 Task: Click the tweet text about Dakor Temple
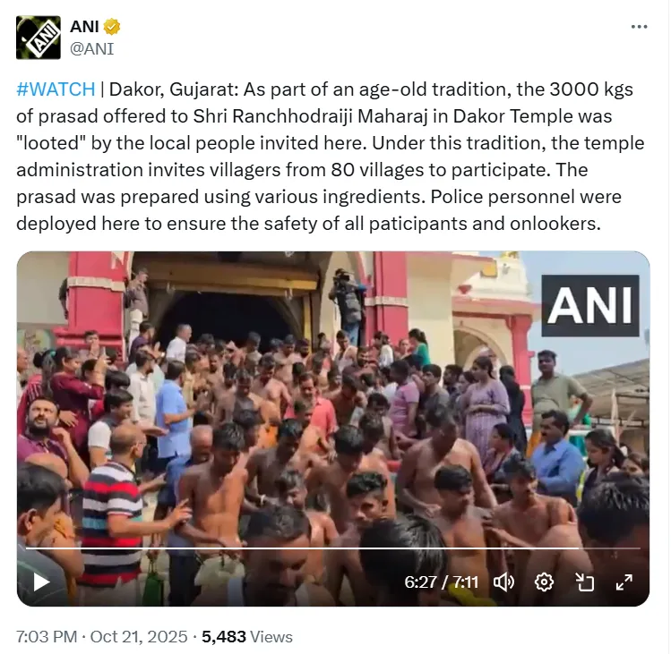pos(331,157)
